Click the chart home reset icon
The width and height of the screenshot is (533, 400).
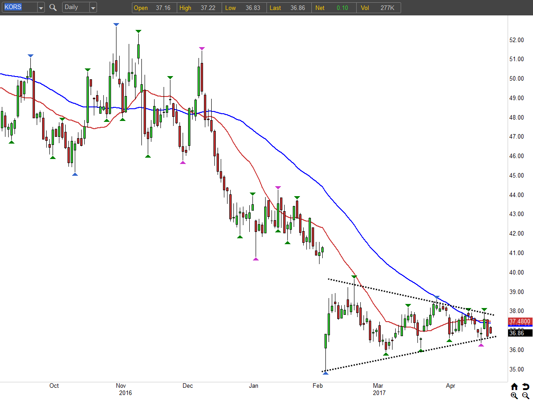click(x=514, y=386)
